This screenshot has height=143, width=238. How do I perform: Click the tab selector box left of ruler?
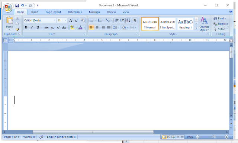(5, 40)
